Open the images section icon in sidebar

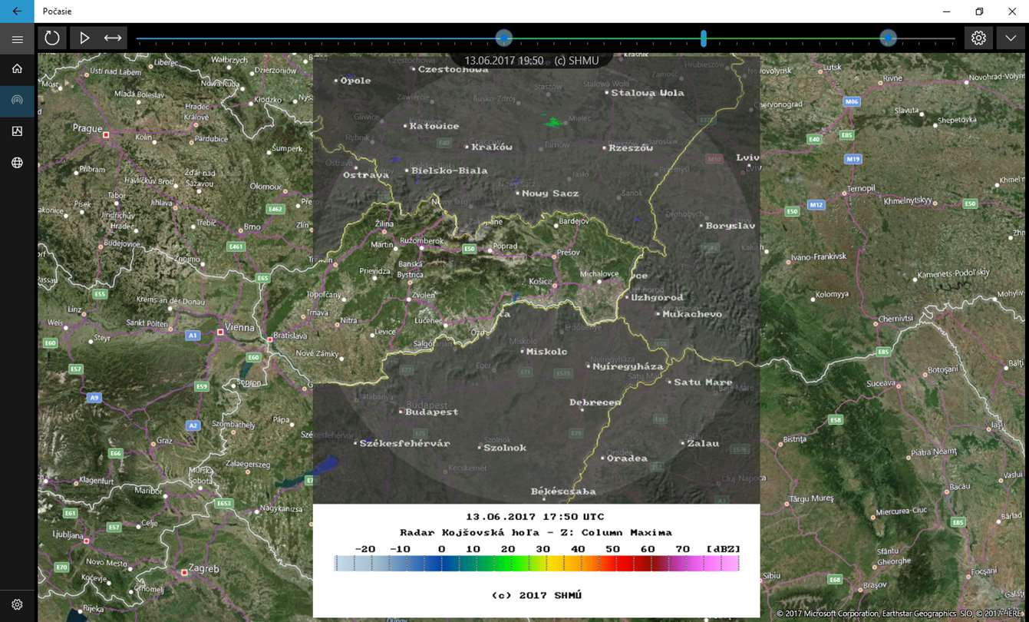coord(17,131)
